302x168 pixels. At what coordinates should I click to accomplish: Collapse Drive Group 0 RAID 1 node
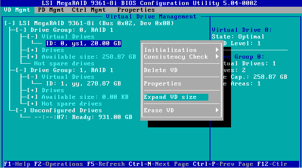21,30
